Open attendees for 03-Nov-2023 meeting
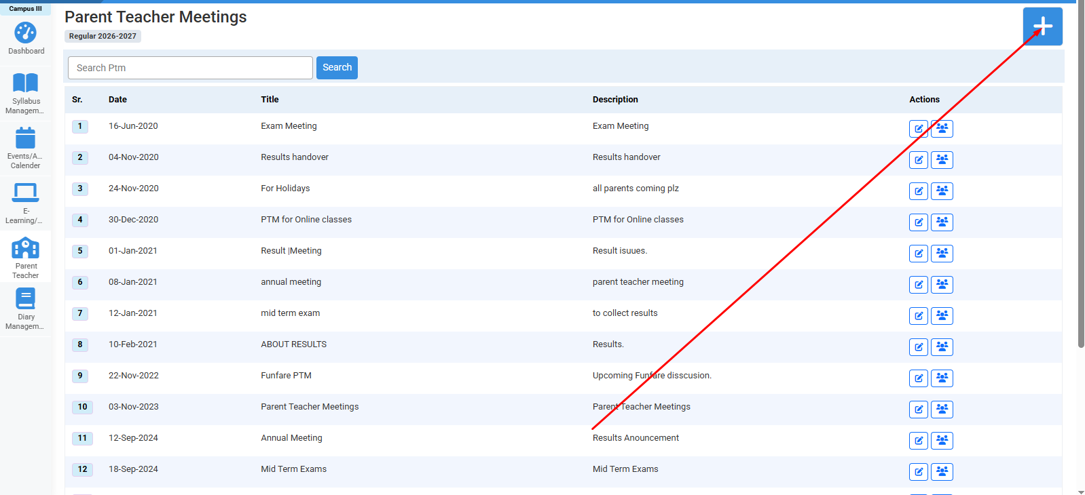The width and height of the screenshot is (1085, 495). tap(942, 410)
